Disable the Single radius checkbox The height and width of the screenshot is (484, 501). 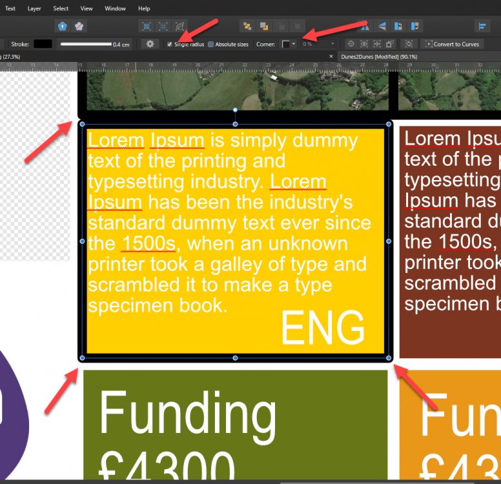170,45
